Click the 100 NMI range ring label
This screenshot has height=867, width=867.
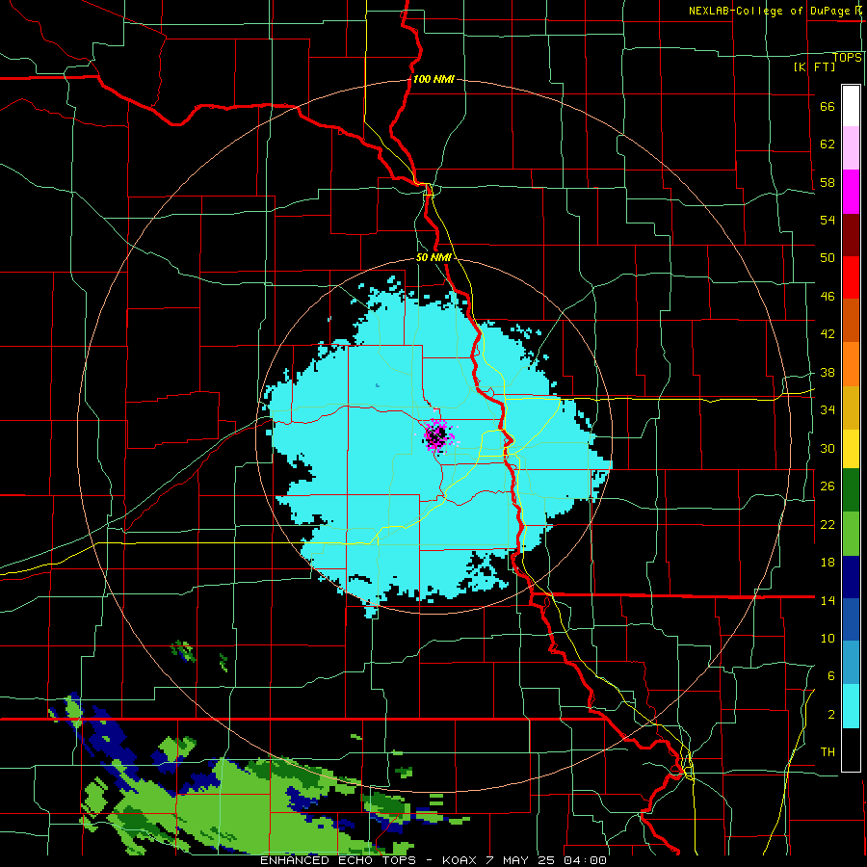433,79
